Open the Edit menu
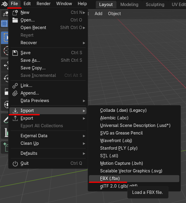This screenshot has height=203, width=186. click(x=27, y=4)
